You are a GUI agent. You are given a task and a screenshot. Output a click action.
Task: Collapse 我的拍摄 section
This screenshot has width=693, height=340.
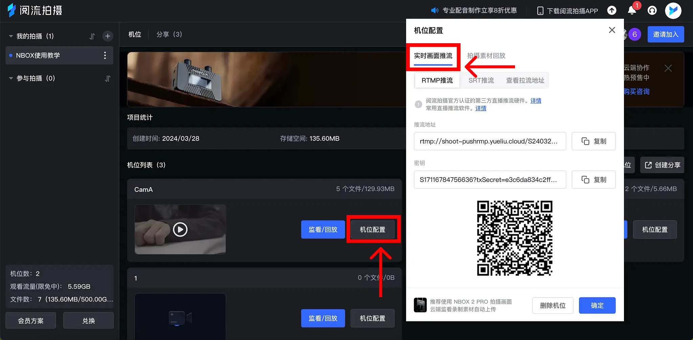(x=11, y=36)
